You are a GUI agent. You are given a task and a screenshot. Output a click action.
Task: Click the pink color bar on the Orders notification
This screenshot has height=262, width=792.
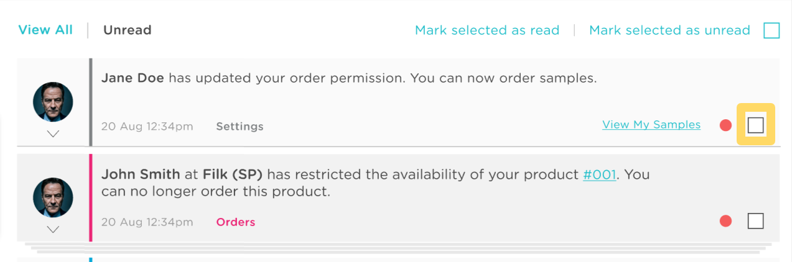click(91, 197)
